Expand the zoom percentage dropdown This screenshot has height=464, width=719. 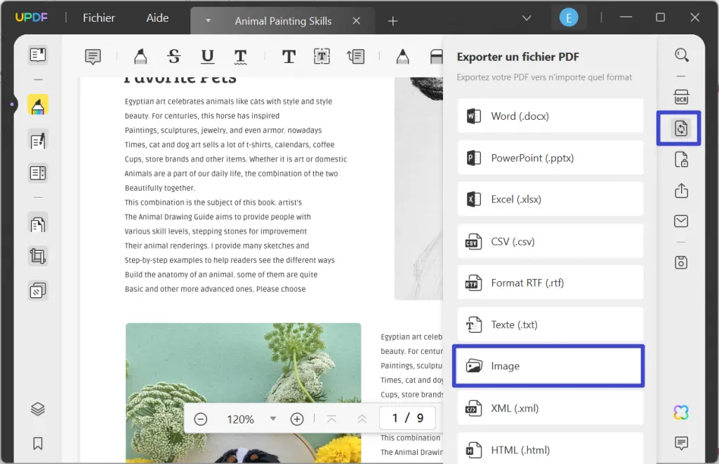[273, 418]
